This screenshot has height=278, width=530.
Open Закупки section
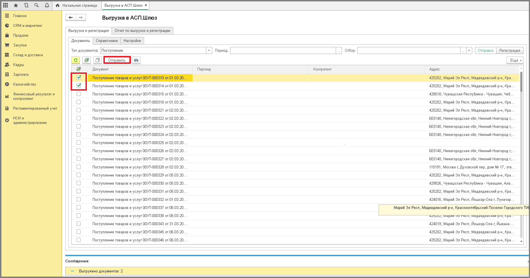[20, 45]
